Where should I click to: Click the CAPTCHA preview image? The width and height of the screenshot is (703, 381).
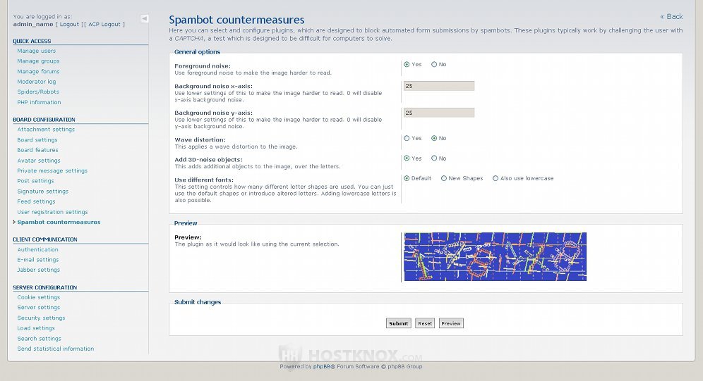click(x=495, y=256)
